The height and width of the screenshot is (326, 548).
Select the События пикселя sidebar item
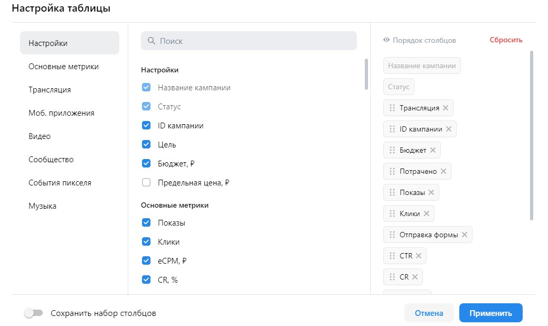[60, 183]
